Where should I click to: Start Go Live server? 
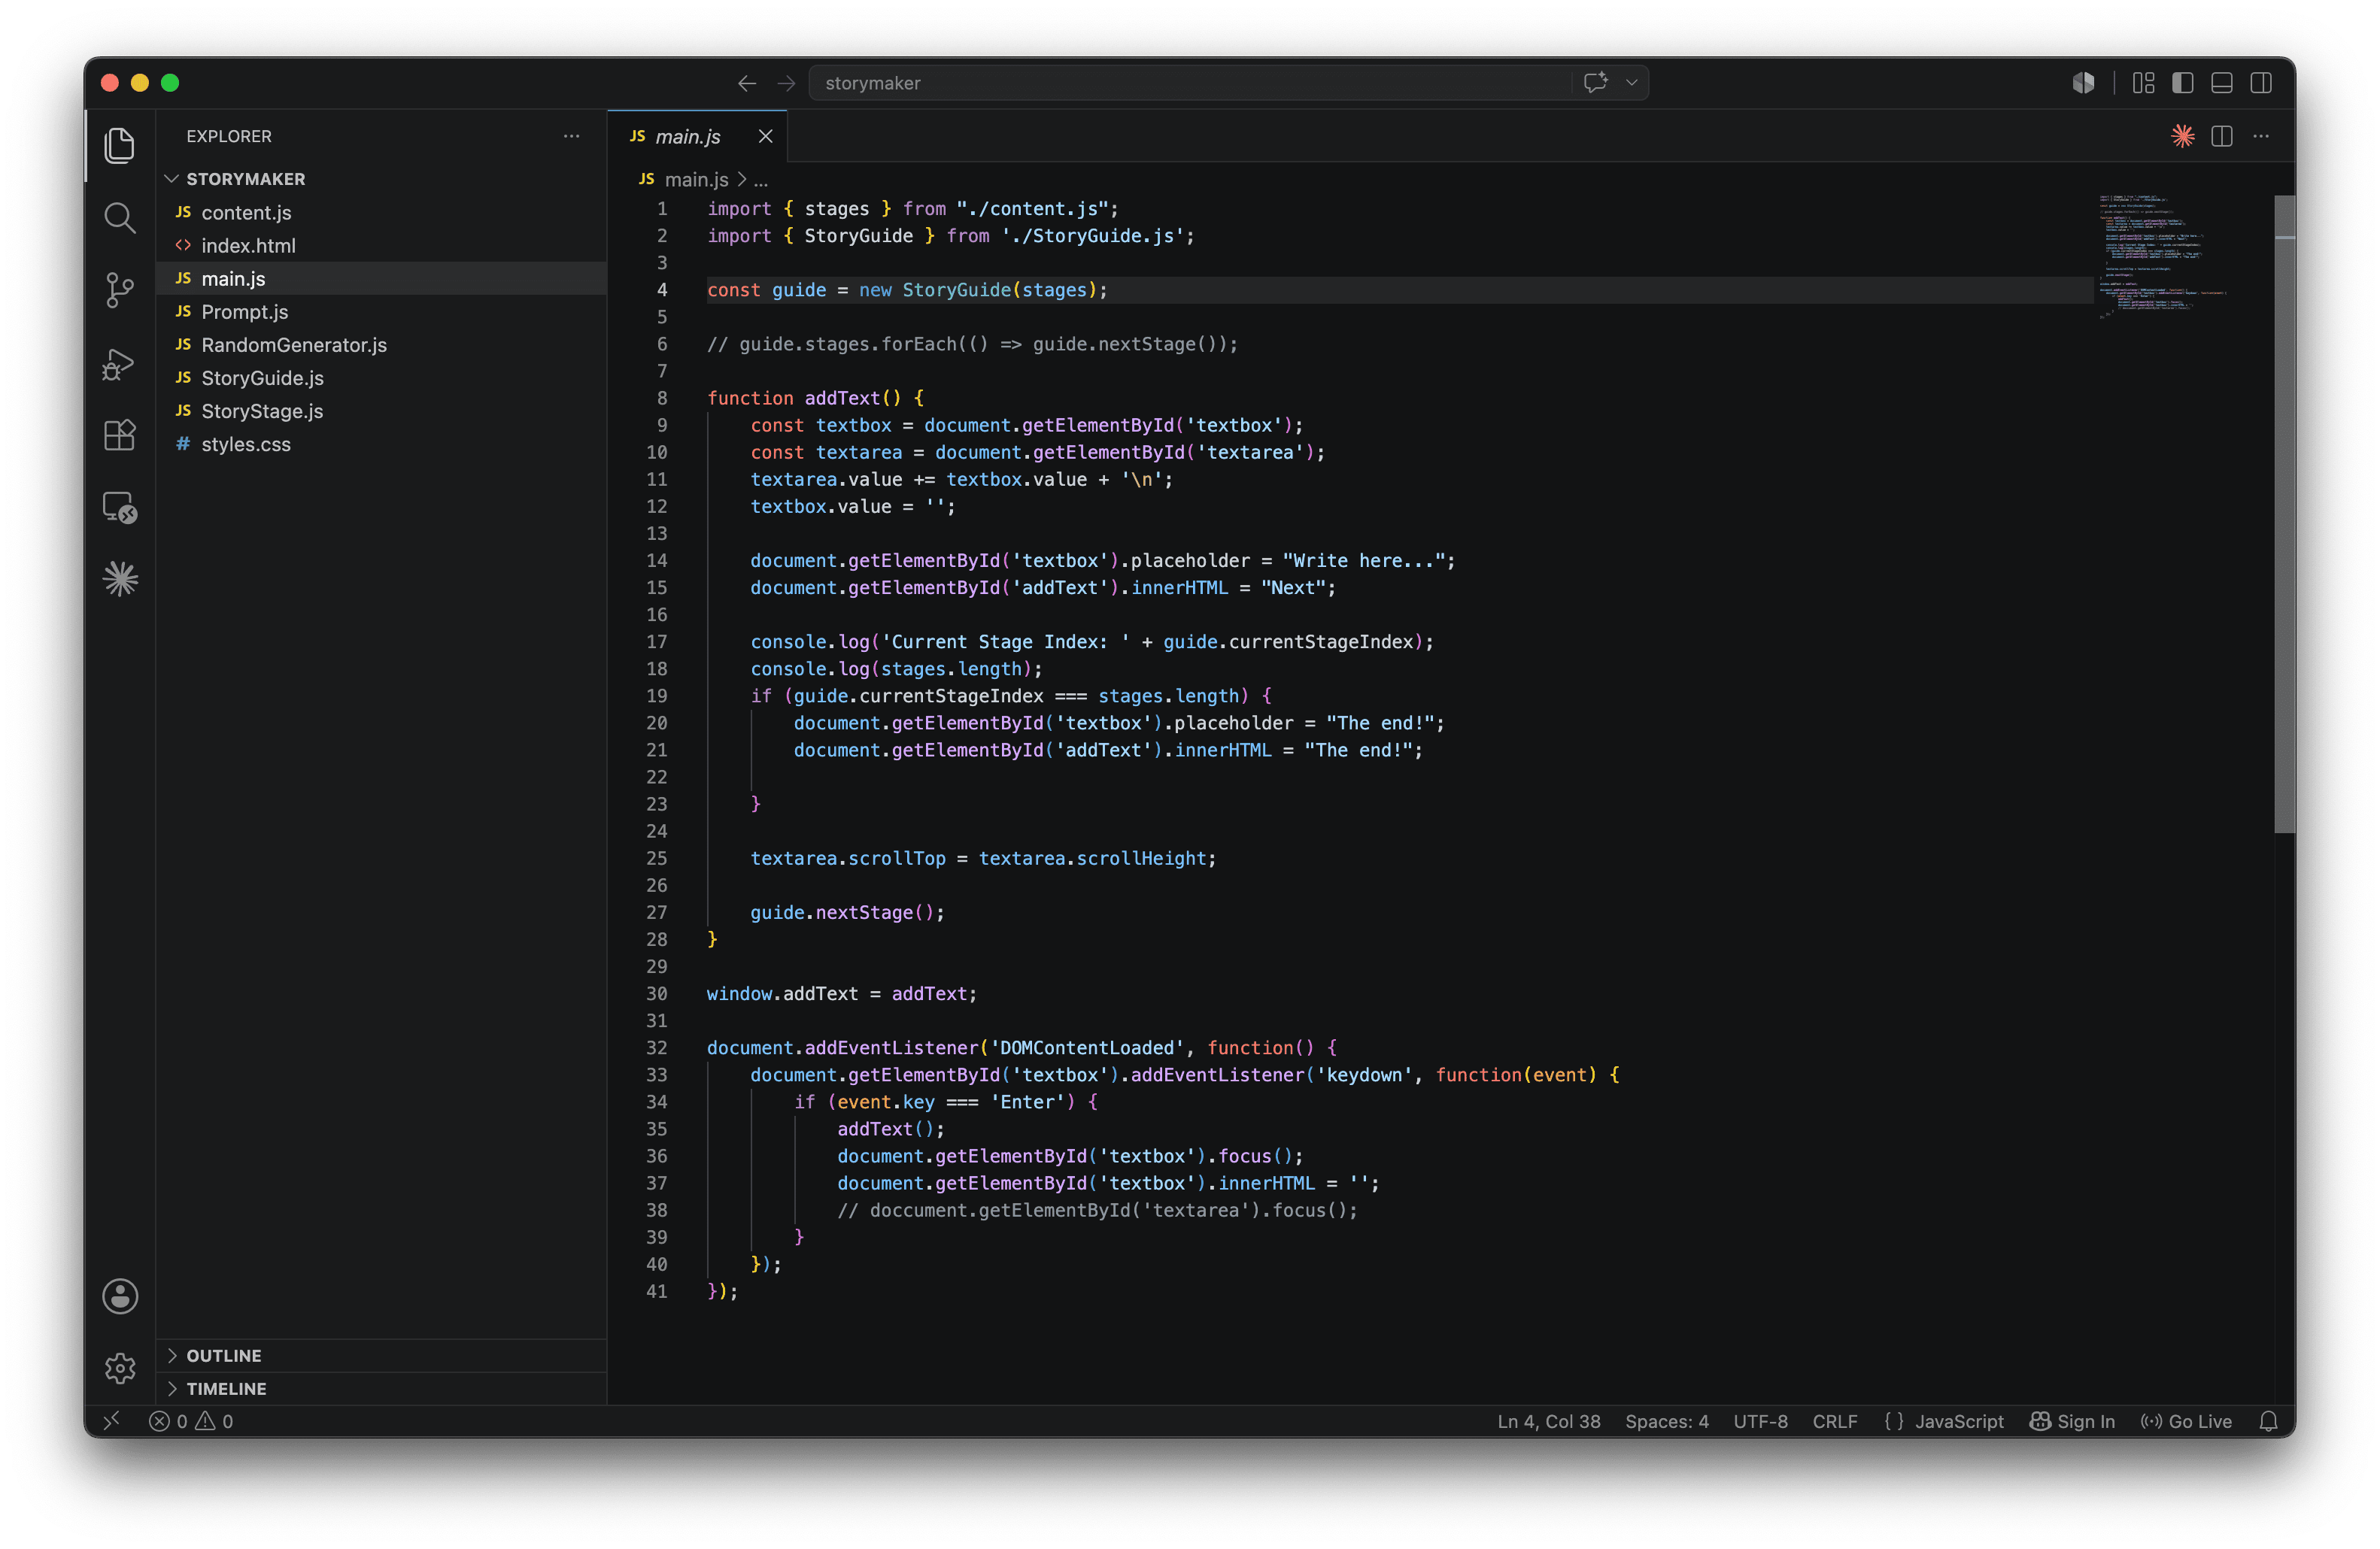2186,1421
